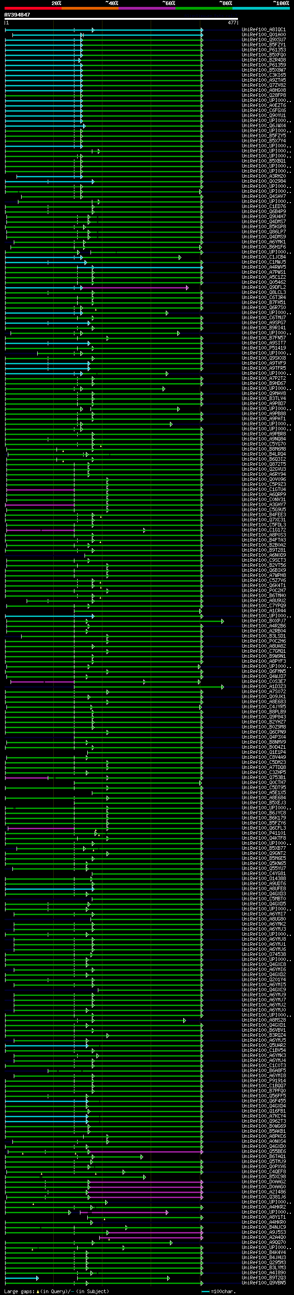Click the query end position 477

point(232,23)
